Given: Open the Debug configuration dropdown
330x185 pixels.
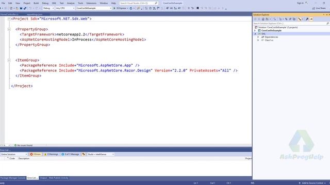Looking at the screenshot, I should coord(48,8).
